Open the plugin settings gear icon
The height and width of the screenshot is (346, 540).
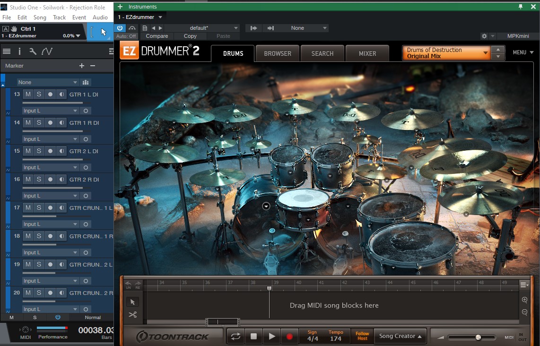(484, 36)
